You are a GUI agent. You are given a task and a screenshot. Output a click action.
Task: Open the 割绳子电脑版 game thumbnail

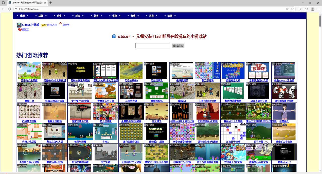tap(55, 111)
